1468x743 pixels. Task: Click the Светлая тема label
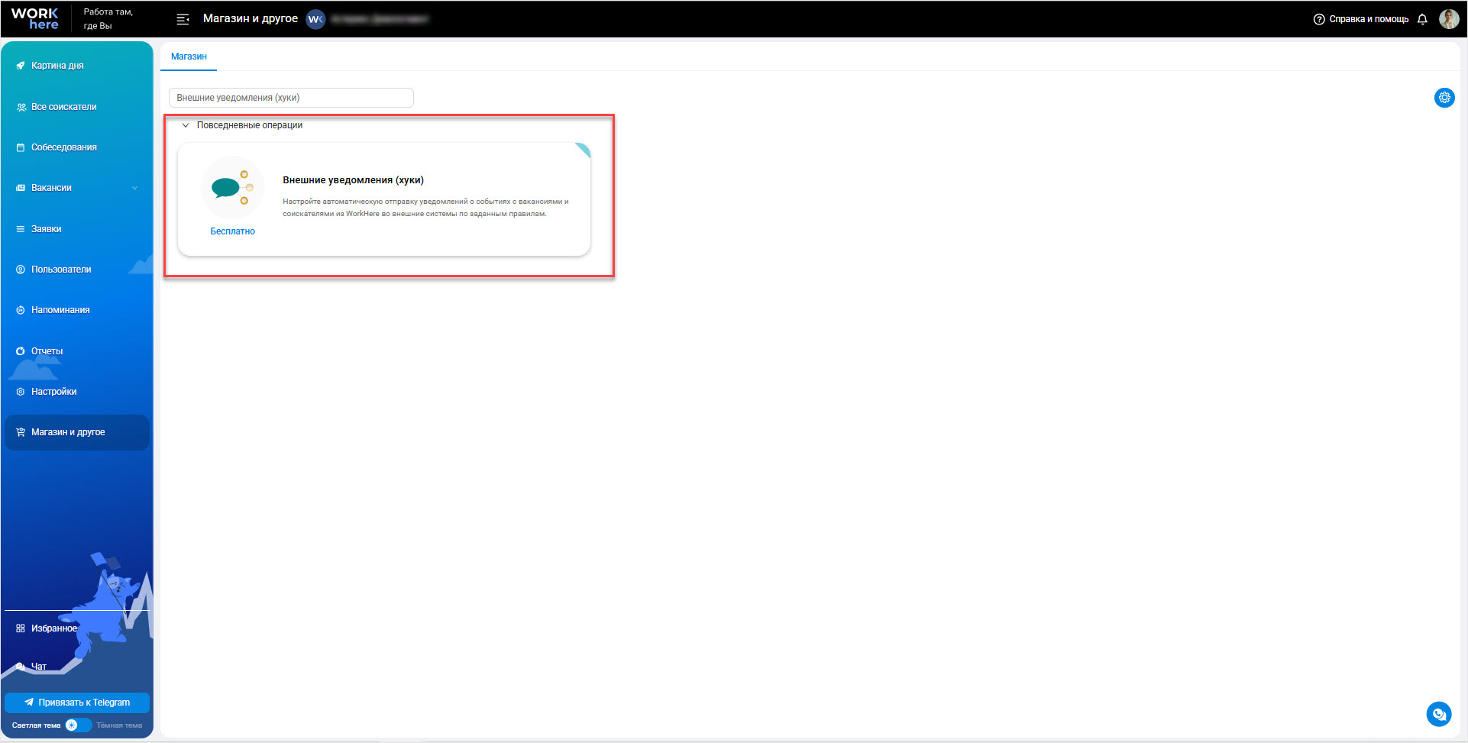[36, 725]
